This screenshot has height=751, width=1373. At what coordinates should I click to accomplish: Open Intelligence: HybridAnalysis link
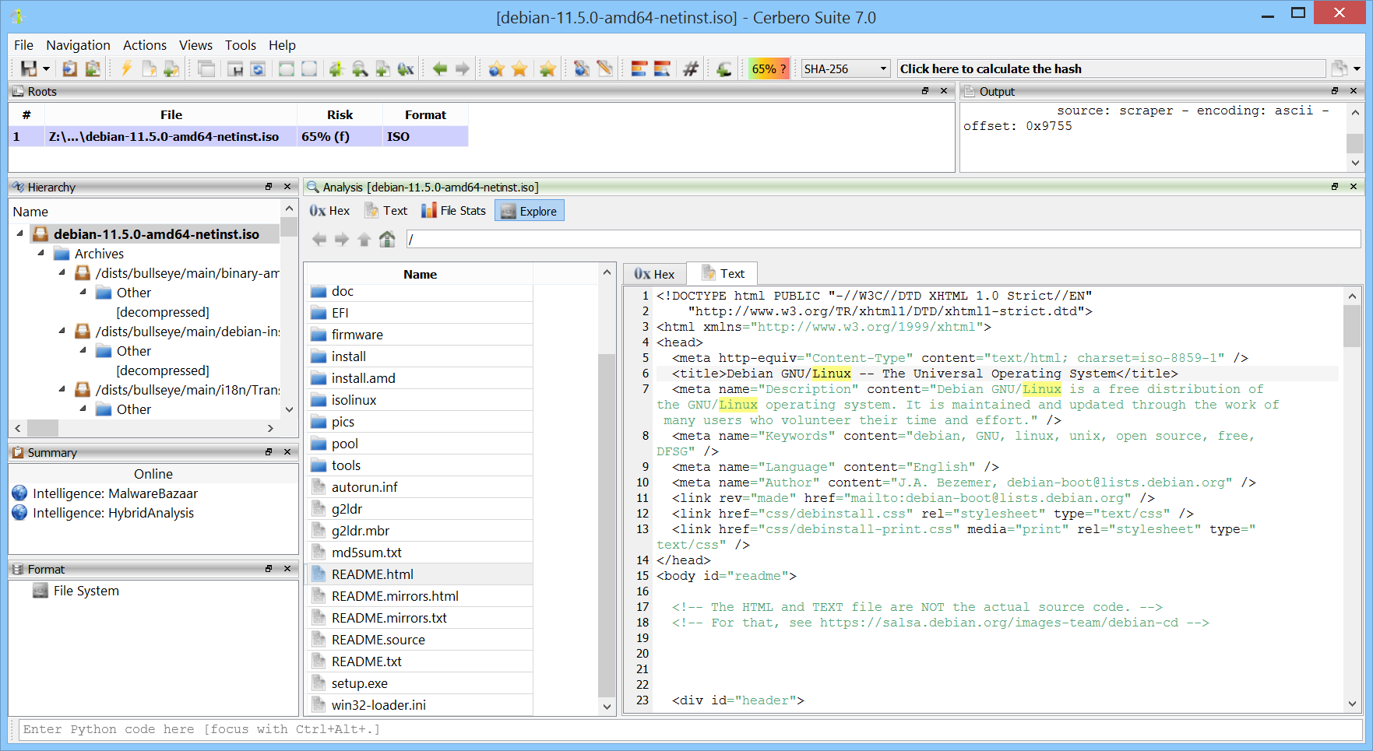pos(113,513)
